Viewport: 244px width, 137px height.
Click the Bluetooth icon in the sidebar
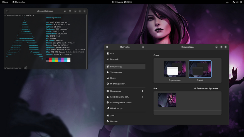click(108, 59)
